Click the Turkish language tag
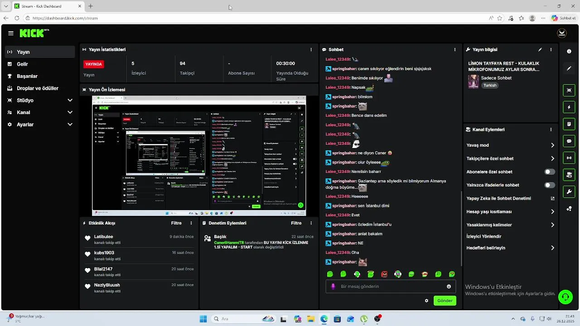 click(x=490, y=86)
